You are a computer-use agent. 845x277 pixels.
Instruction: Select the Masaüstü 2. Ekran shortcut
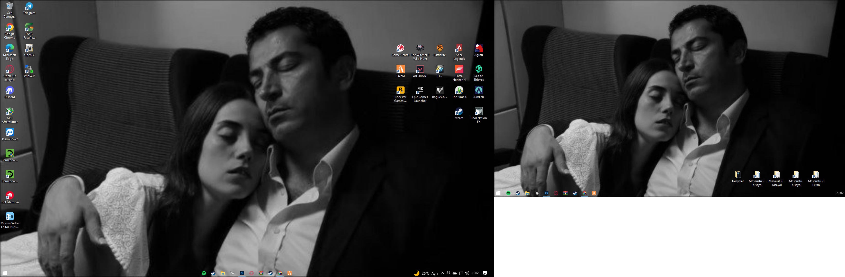(816, 179)
